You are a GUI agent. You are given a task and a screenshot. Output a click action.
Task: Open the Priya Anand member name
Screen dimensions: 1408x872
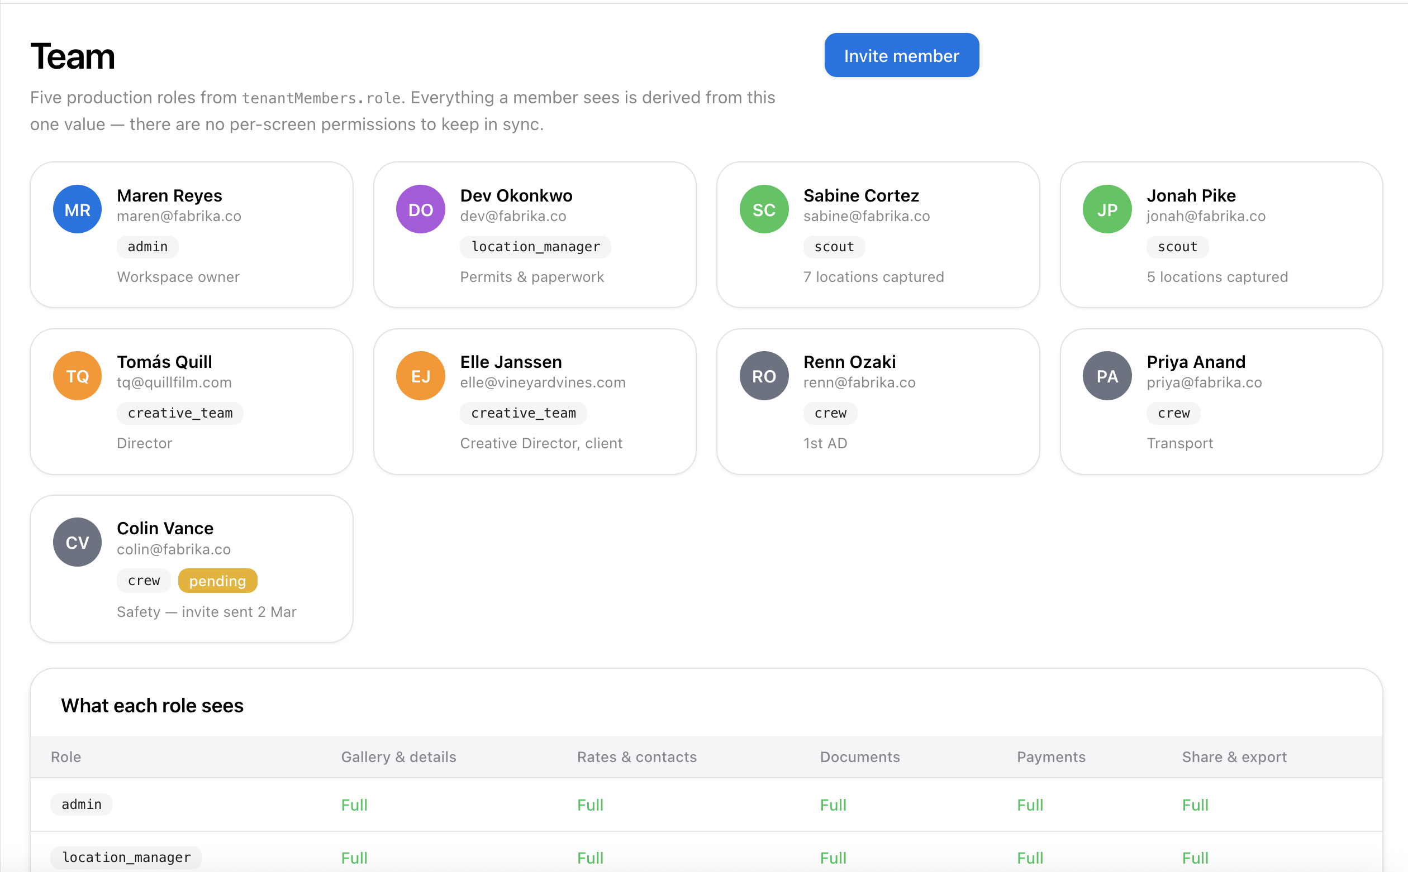click(1196, 362)
